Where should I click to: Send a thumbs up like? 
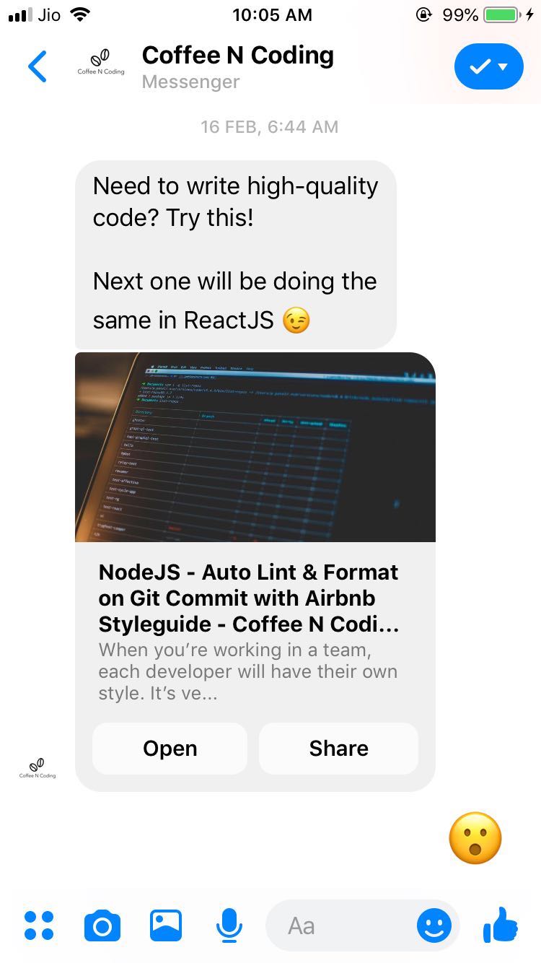[501, 925]
